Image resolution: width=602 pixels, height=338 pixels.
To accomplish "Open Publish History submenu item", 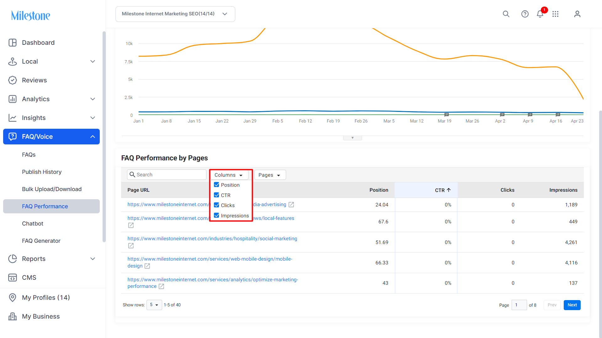I will (42, 172).
